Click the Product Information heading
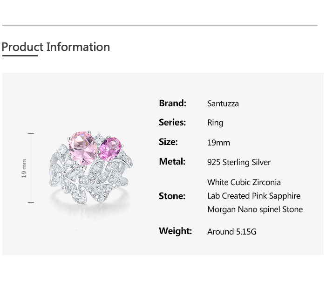This screenshot has width=326, height=283. [56, 47]
